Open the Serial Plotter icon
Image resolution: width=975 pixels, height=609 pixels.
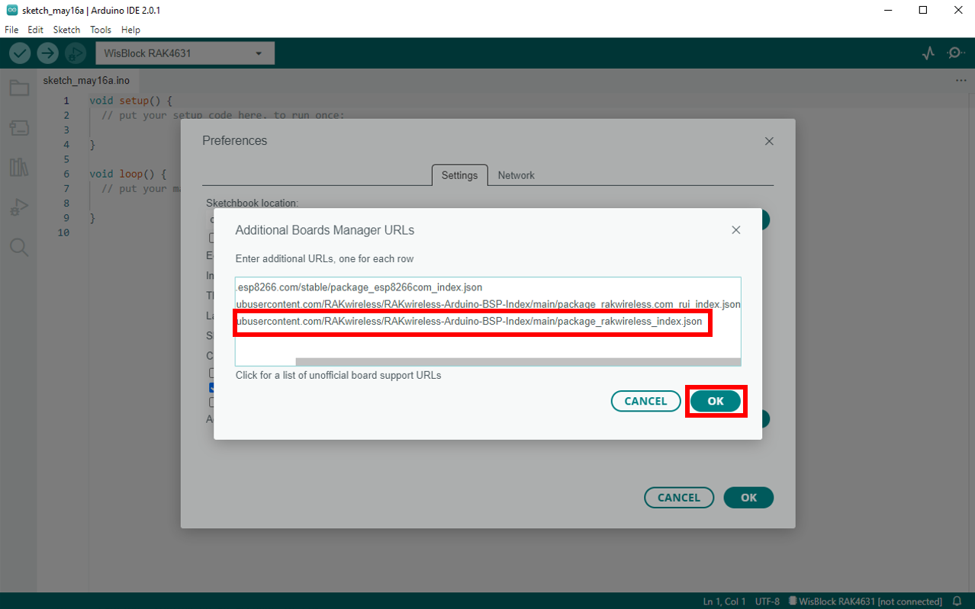(x=928, y=53)
